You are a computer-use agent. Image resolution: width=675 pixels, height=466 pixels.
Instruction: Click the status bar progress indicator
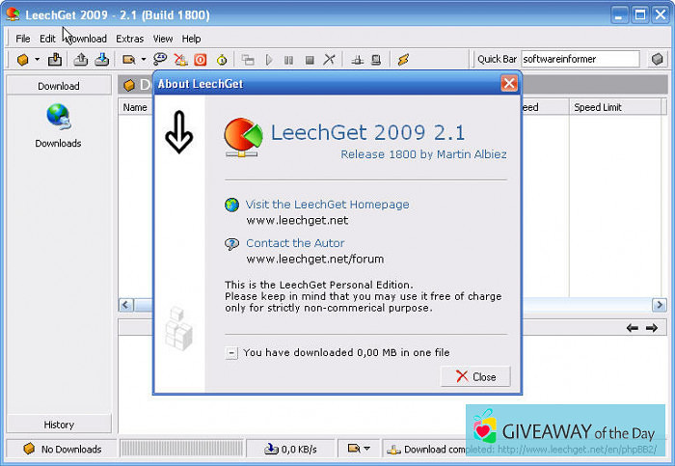(181, 449)
